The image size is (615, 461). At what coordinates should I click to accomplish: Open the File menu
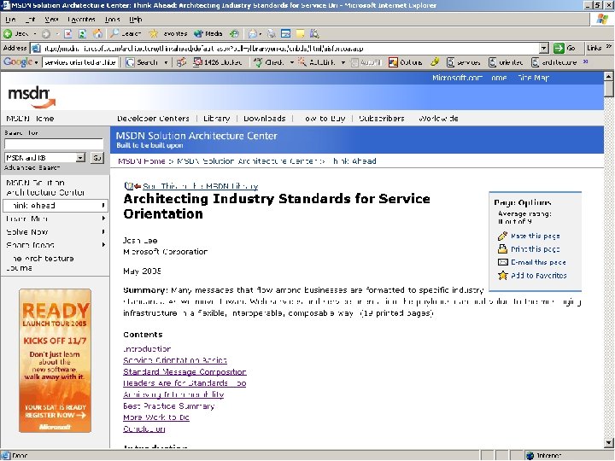point(10,19)
